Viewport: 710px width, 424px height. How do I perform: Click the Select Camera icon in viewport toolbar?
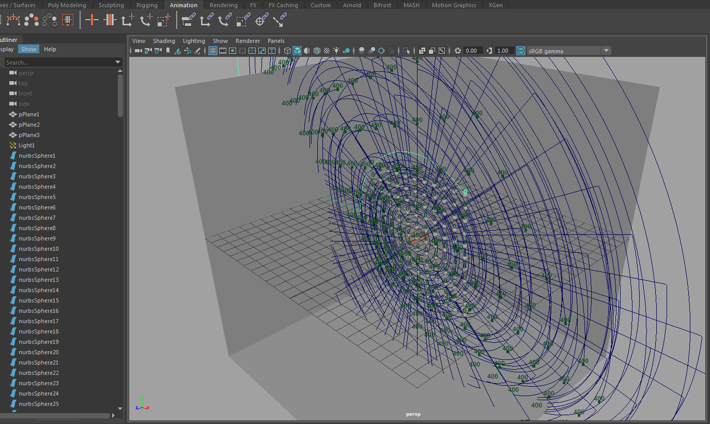tap(138, 51)
